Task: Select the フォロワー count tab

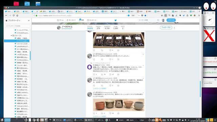Action: click(x=107, y=27)
